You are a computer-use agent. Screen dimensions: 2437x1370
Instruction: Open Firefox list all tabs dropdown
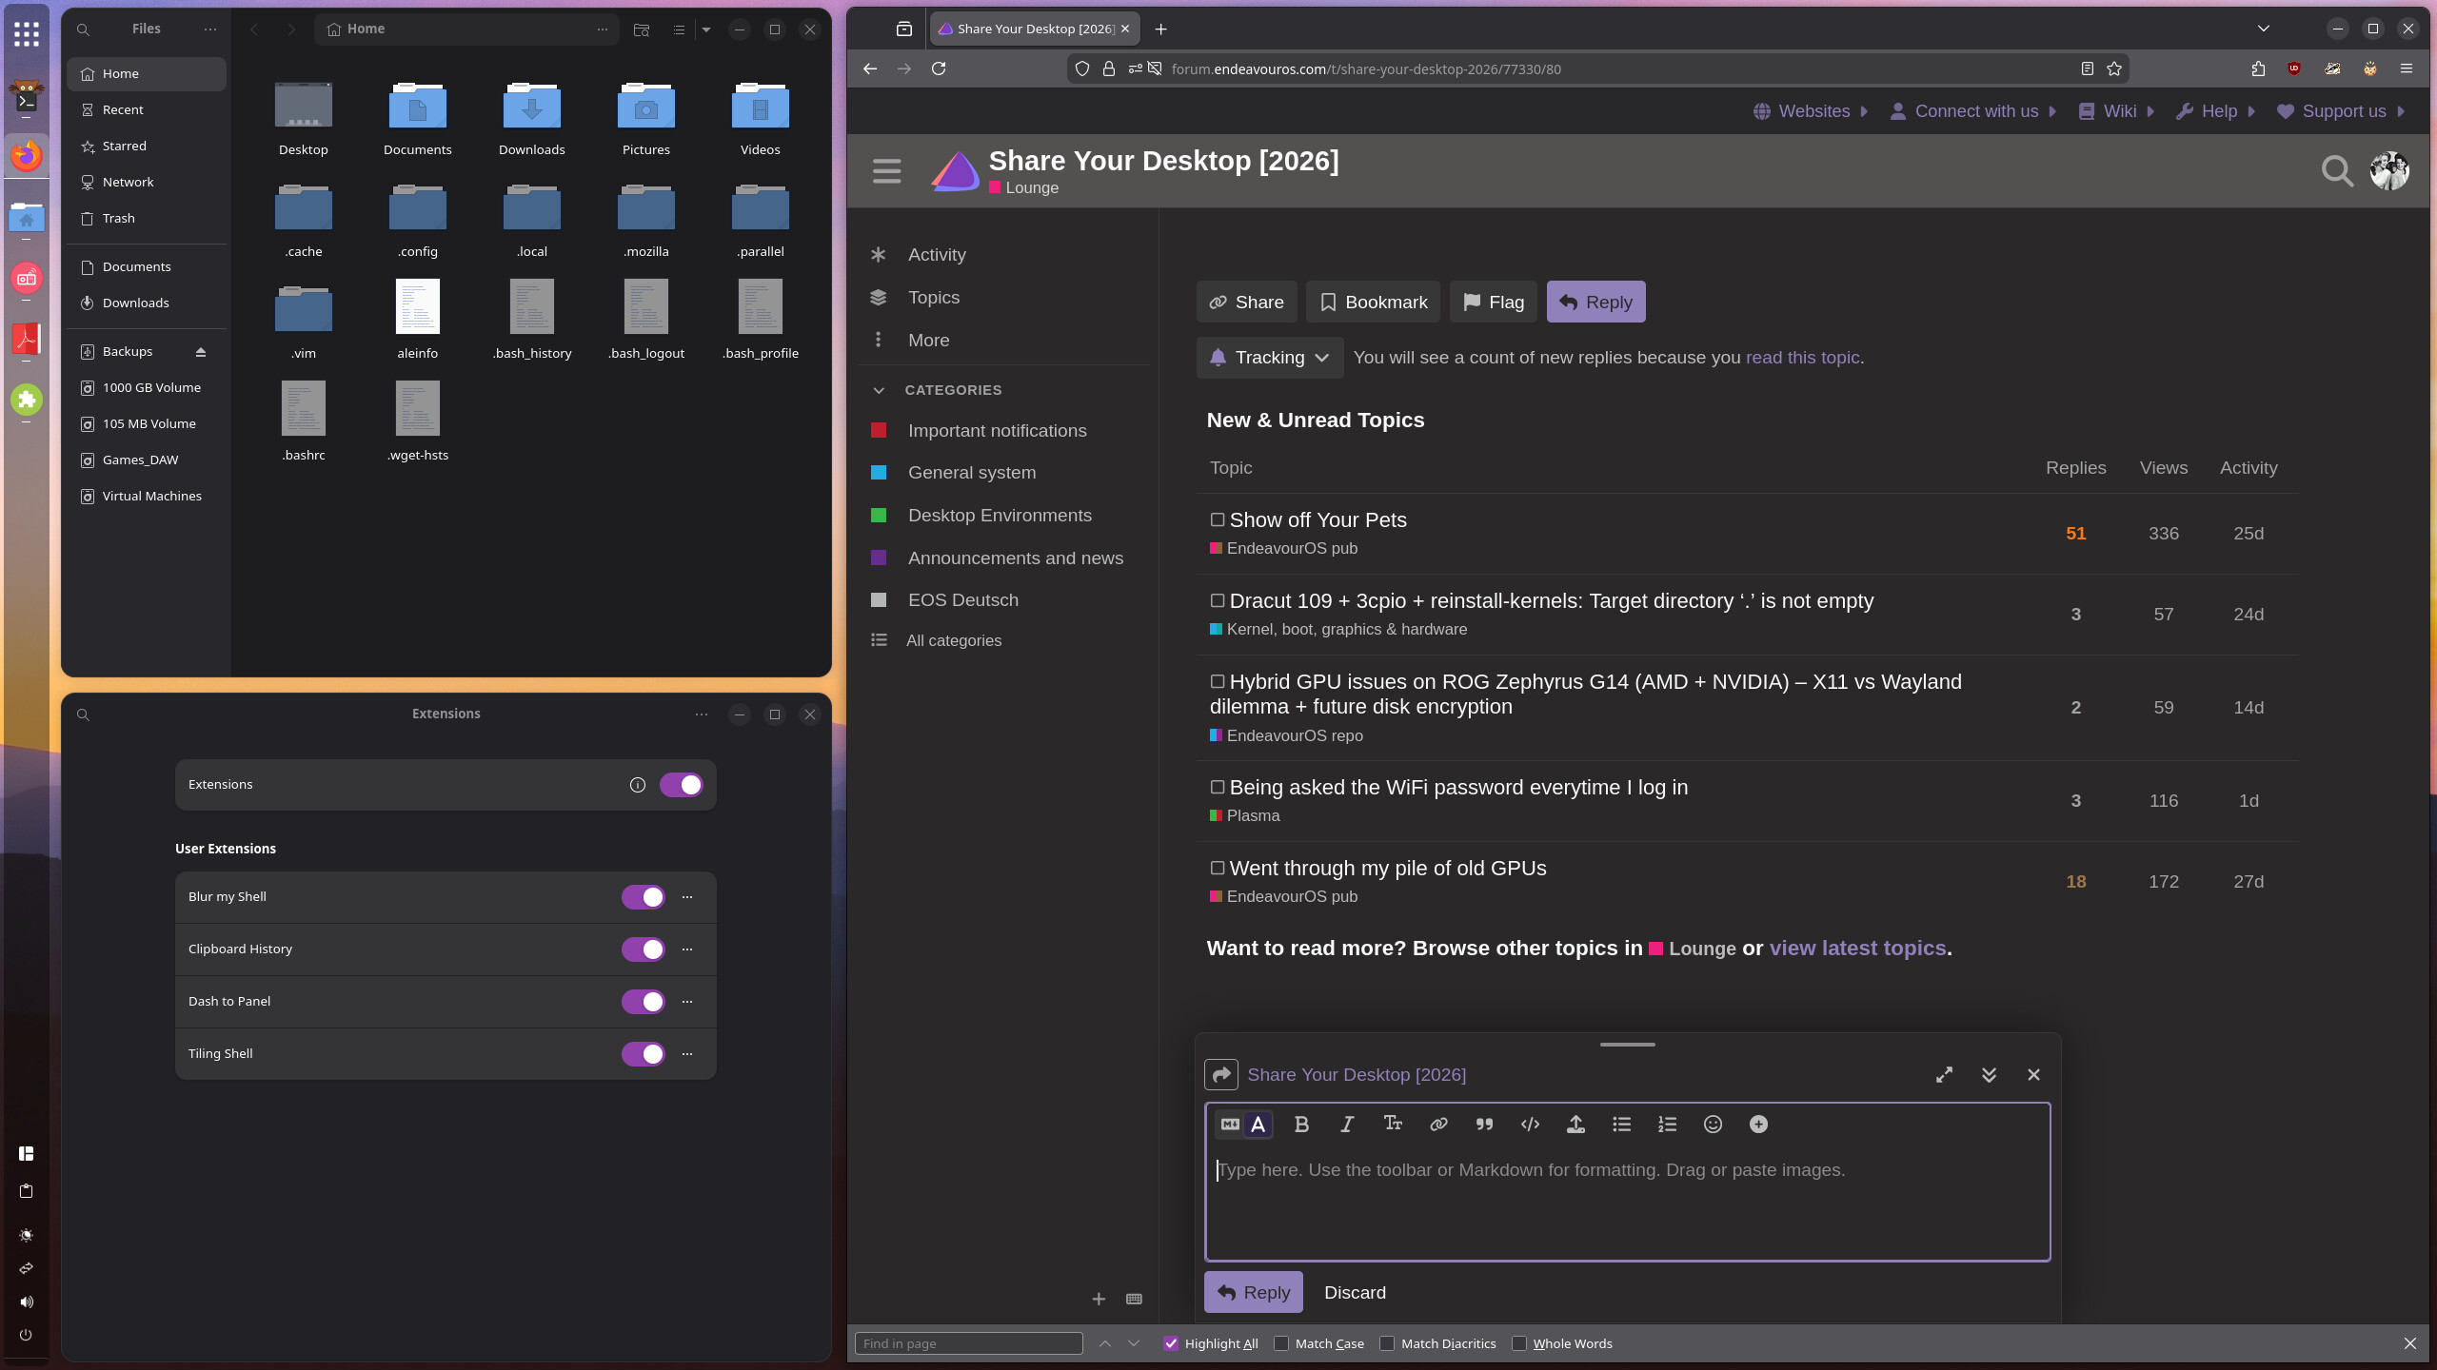click(2264, 29)
